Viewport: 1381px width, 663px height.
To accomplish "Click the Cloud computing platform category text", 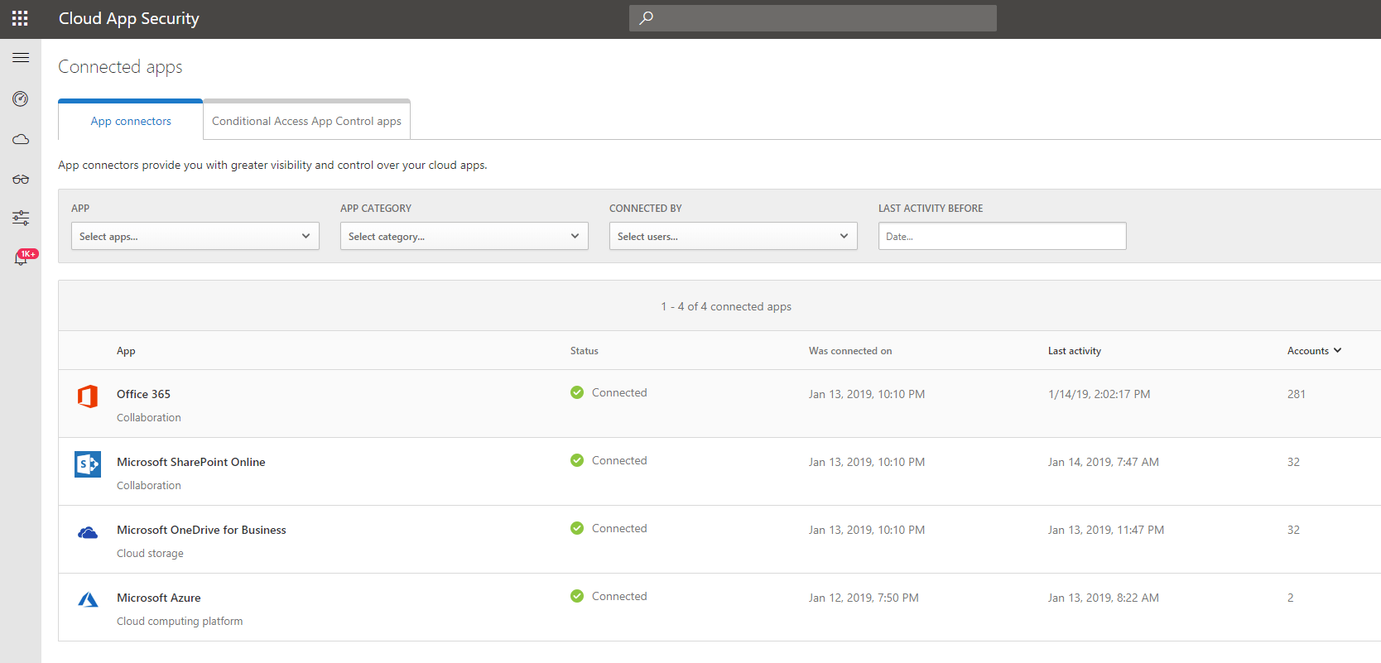I will click(x=180, y=621).
